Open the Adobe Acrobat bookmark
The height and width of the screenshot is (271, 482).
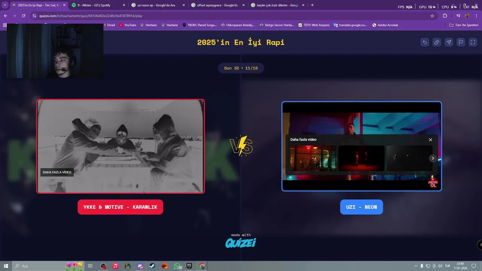pyautogui.click(x=385, y=25)
